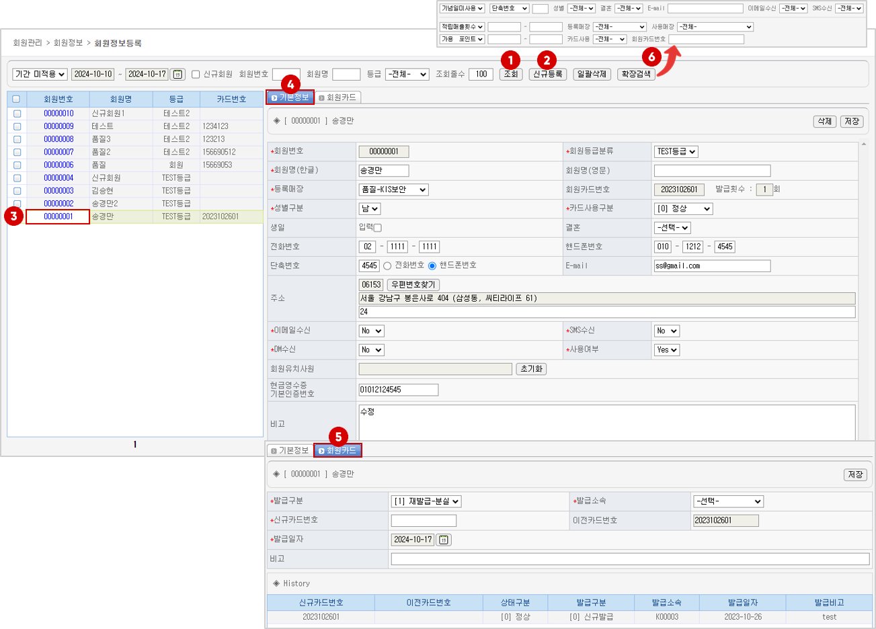Click 저장 button in basic info panel
Image resolution: width=876 pixels, height=629 pixels.
[851, 122]
